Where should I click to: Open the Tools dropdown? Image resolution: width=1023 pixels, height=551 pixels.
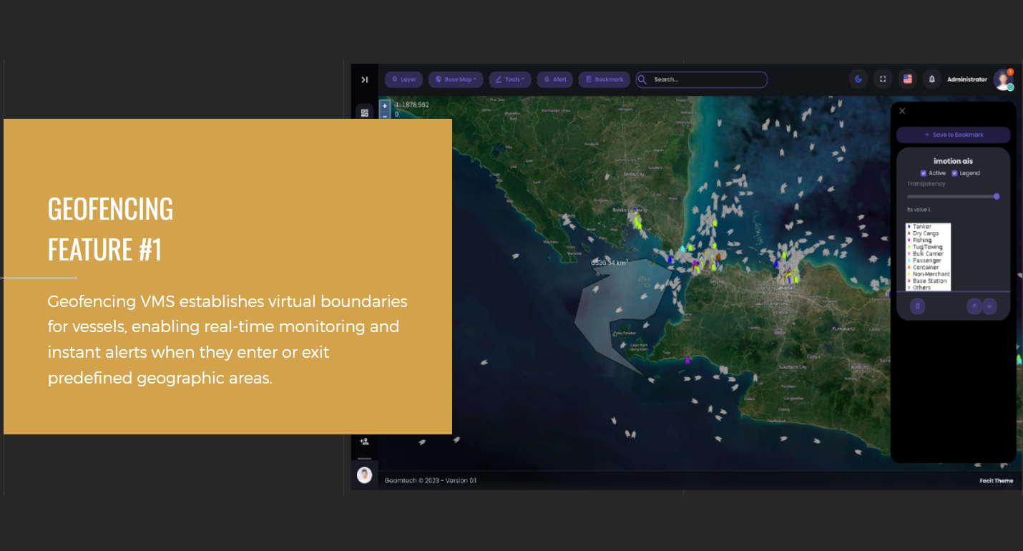point(509,79)
